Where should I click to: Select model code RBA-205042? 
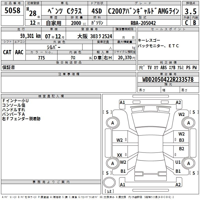143,23
